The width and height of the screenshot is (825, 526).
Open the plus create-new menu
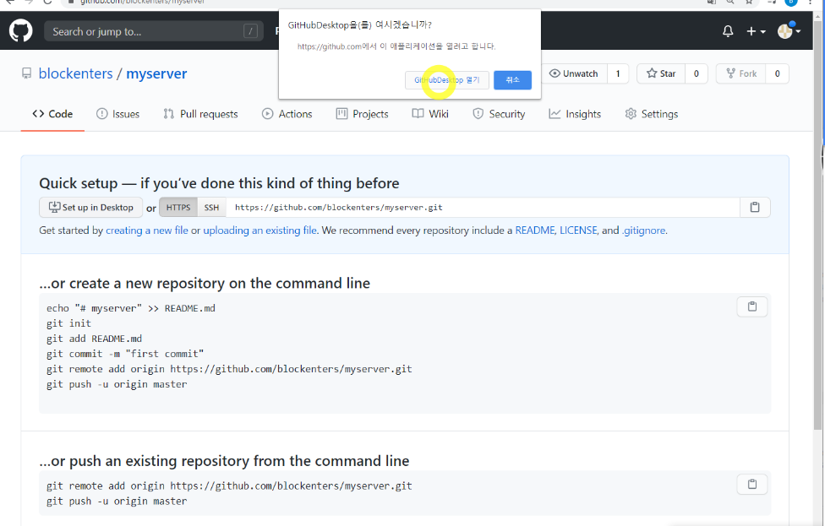click(x=756, y=31)
